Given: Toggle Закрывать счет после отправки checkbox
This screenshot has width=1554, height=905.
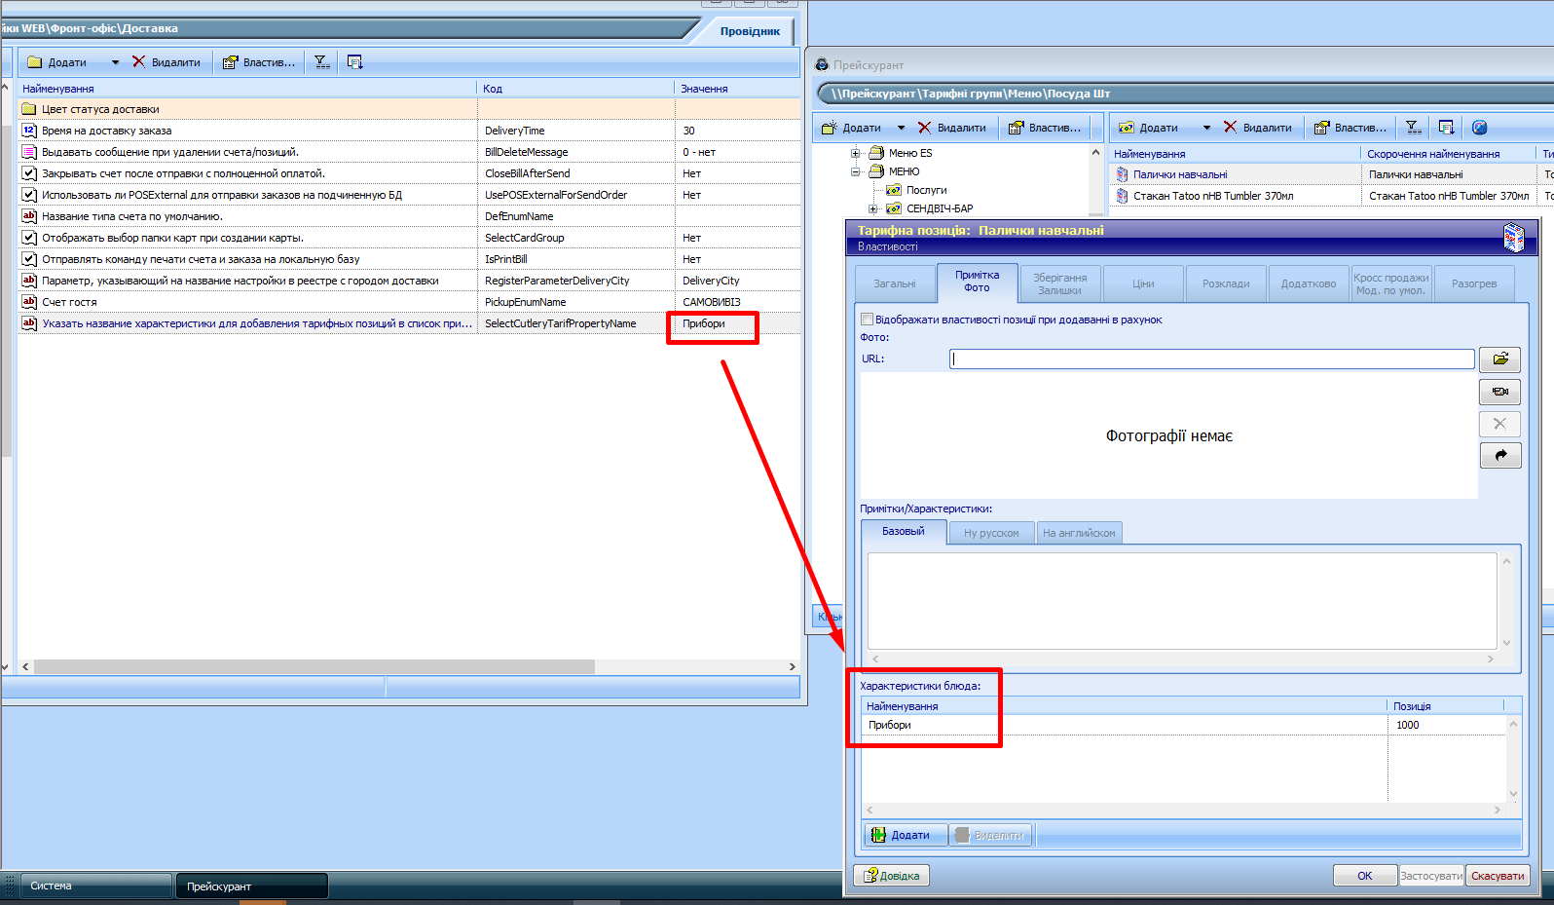Looking at the screenshot, I should point(29,173).
